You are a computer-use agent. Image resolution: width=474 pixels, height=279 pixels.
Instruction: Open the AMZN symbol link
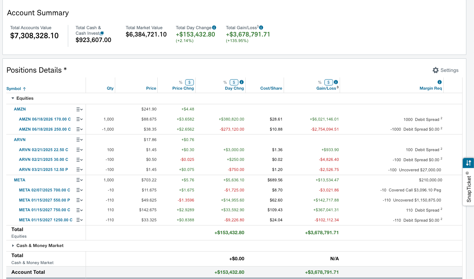[20, 109]
